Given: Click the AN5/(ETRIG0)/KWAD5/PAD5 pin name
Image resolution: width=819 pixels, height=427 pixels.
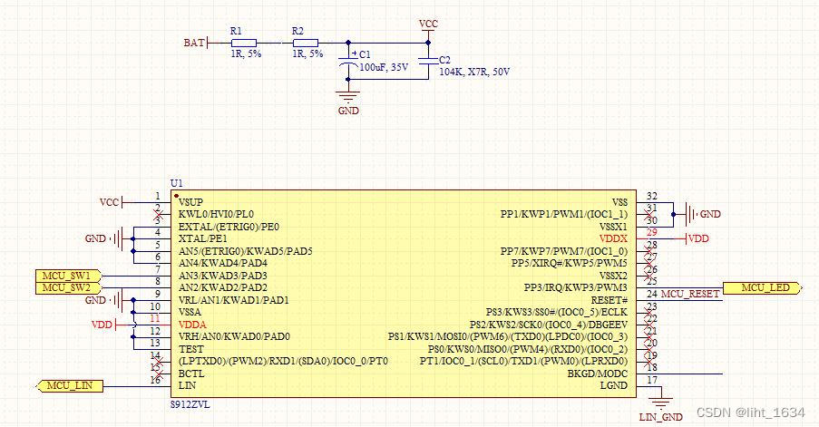Looking at the screenshot, I should 245,251.
